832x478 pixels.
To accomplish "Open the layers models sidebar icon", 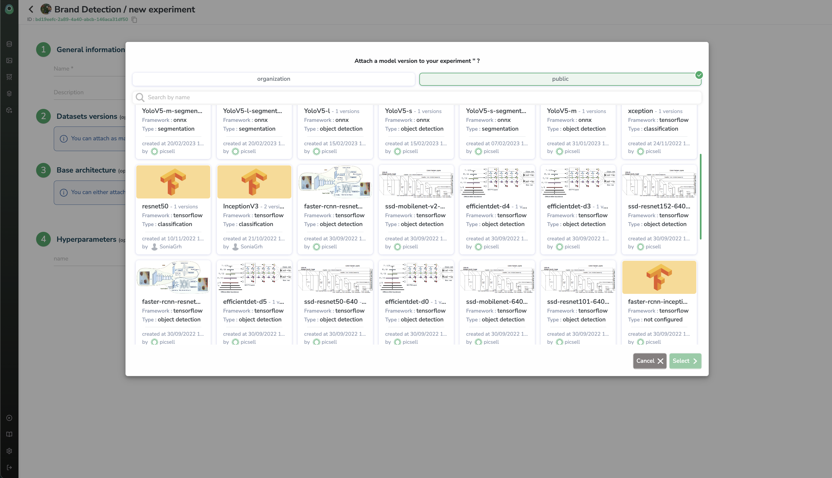I will [9, 93].
